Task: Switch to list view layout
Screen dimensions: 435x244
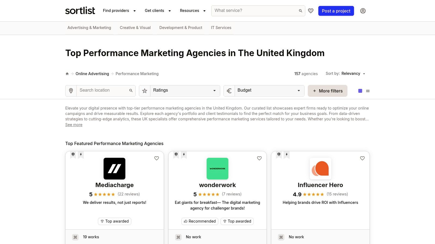Action: tap(368, 91)
